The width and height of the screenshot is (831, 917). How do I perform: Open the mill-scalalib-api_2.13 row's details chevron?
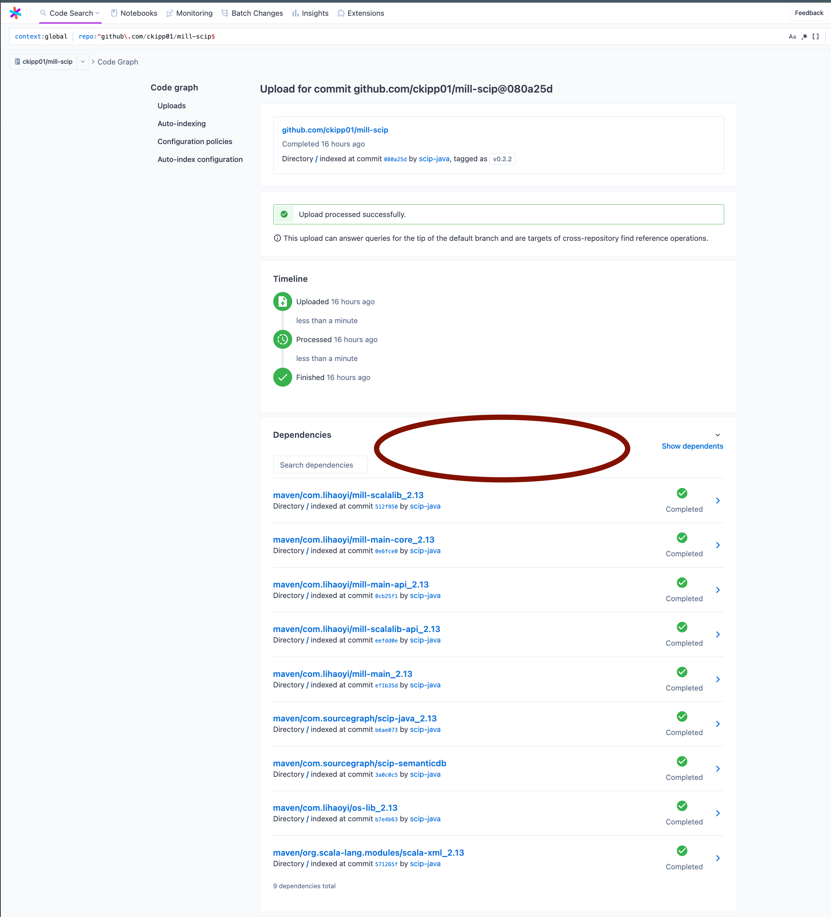717,634
